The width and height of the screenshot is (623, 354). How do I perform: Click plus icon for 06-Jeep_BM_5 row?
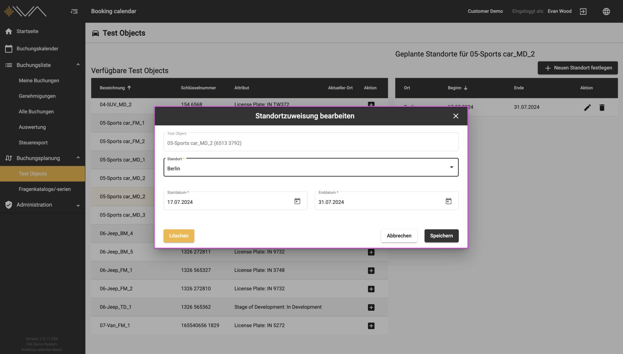371,252
